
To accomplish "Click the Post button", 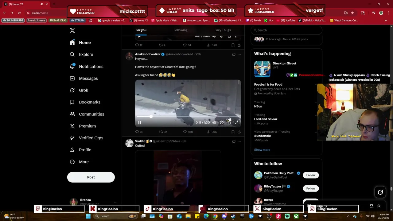I will [x=91, y=177].
